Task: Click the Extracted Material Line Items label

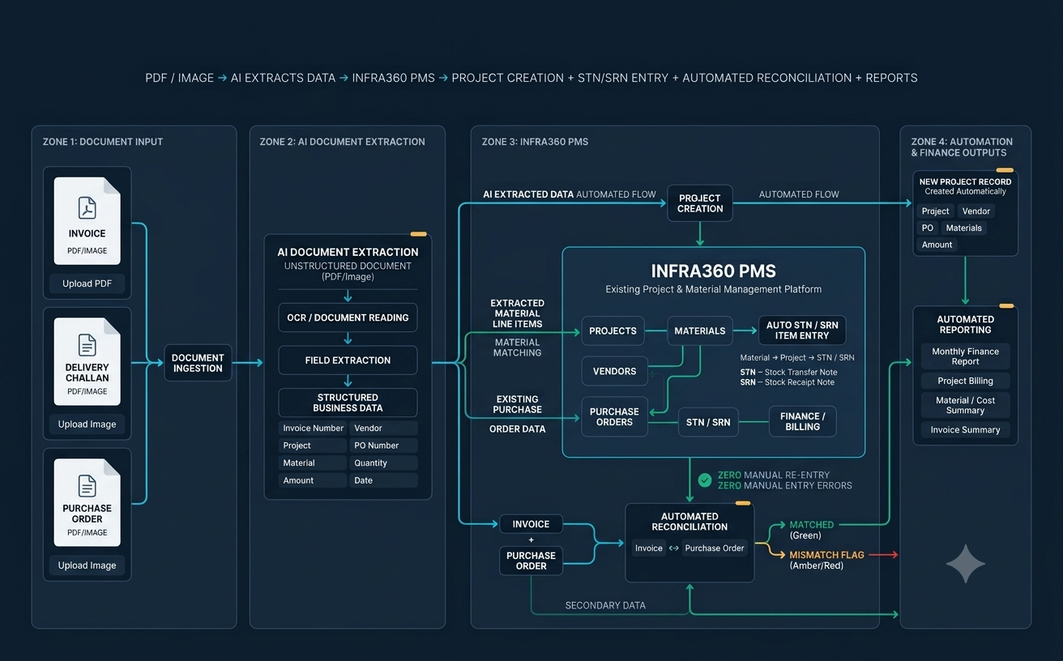Action: click(x=517, y=313)
